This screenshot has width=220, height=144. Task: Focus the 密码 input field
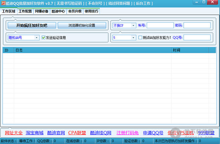[x=197, y=25]
